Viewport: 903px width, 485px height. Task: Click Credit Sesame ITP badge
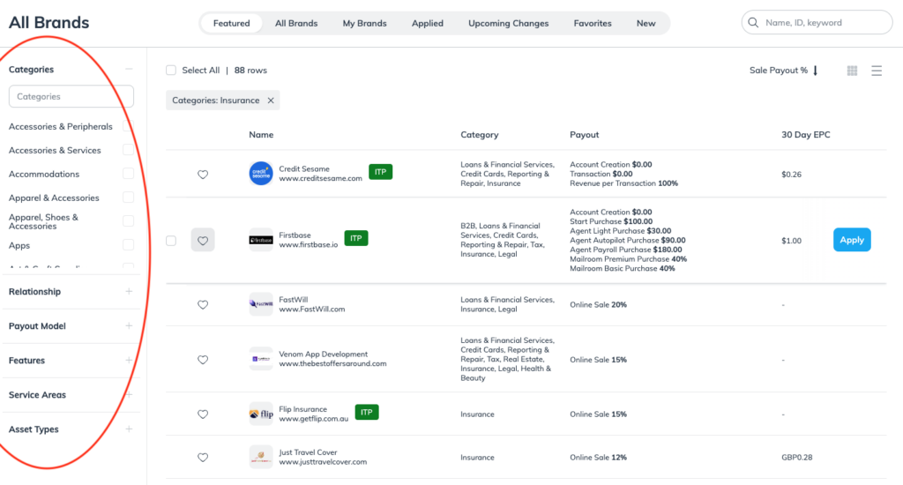point(381,172)
